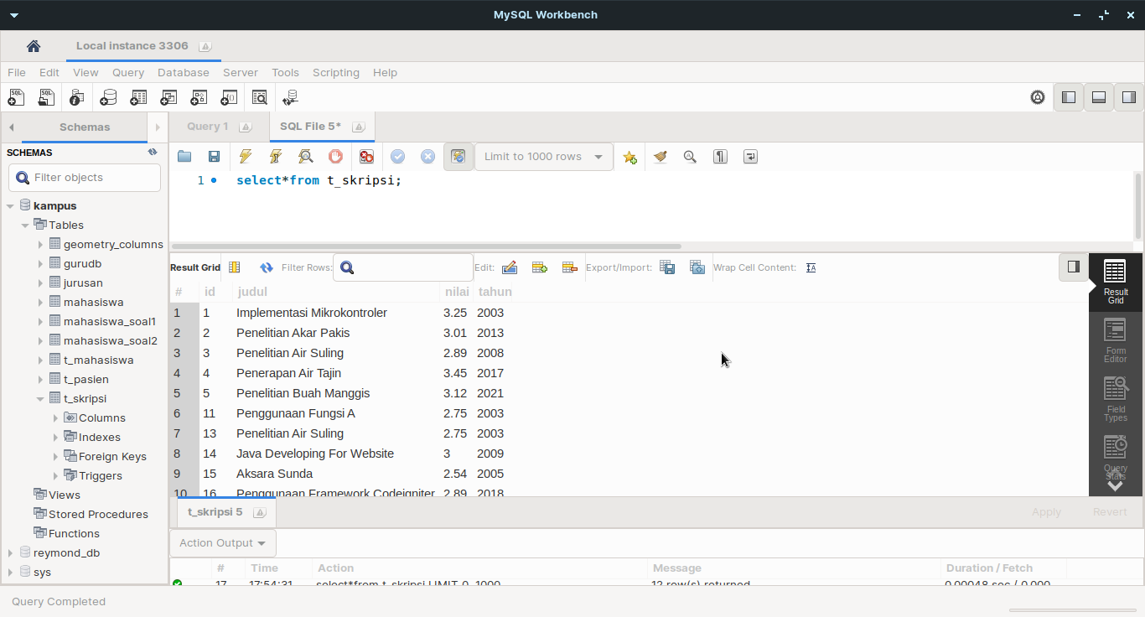The height and width of the screenshot is (617, 1145).
Task: Export recordset using the Export icon
Action: (x=667, y=267)
